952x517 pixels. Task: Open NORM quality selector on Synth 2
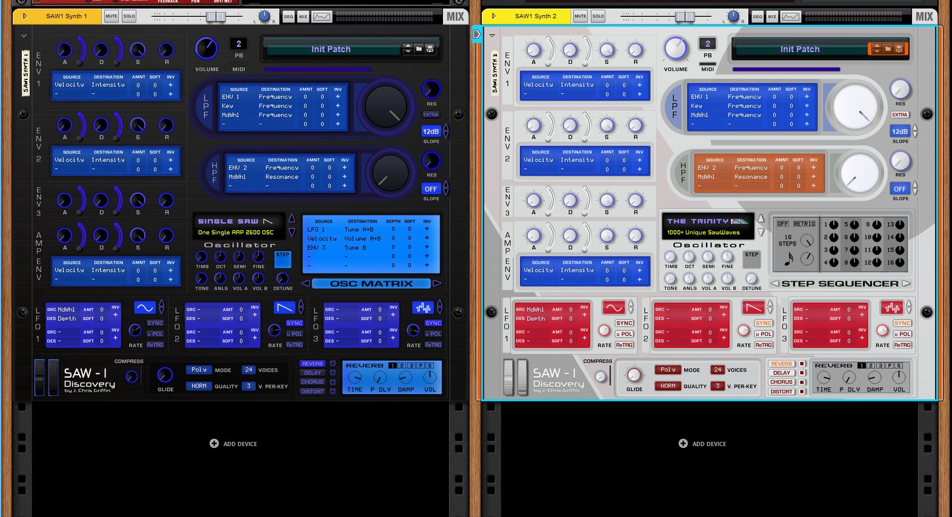[668, 386]
